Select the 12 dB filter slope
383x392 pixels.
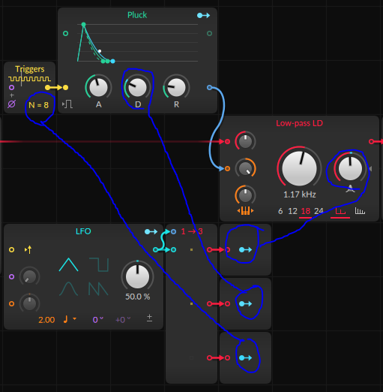[x=292, y=211]
